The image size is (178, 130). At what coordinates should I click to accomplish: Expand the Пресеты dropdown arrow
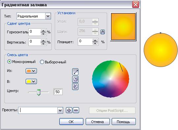(x=60, y=110)
